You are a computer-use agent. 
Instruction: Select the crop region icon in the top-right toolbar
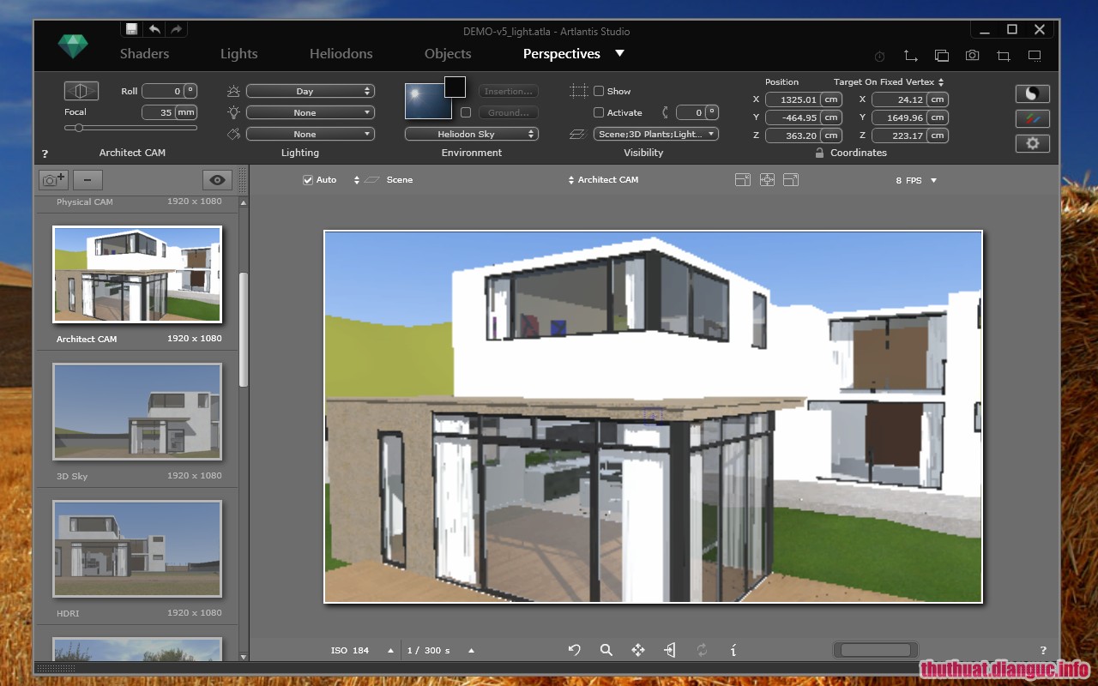pos(1004,56)
